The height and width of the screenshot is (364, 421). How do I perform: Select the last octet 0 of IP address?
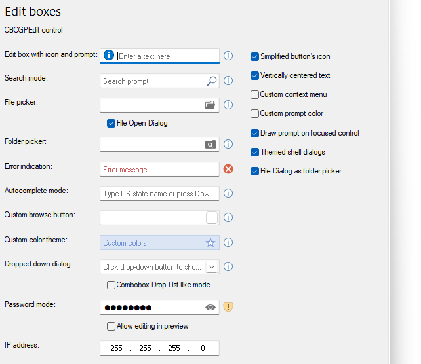203,348
